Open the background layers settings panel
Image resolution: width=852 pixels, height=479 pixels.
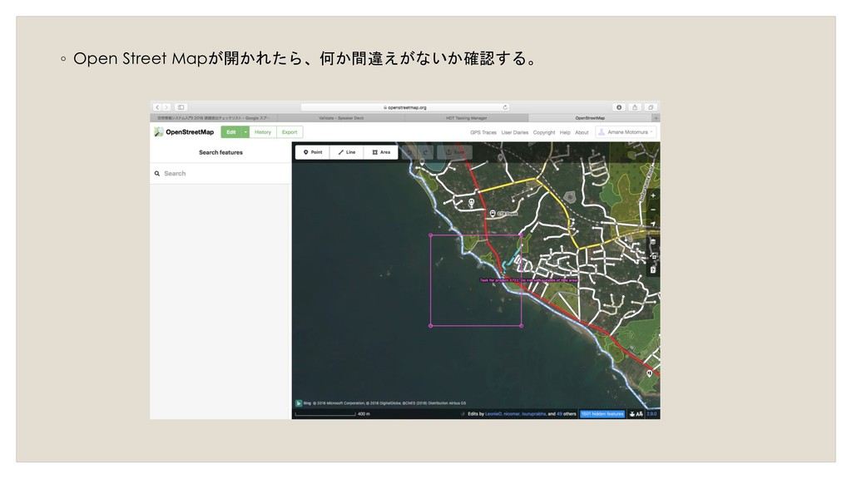pos(653,242)
